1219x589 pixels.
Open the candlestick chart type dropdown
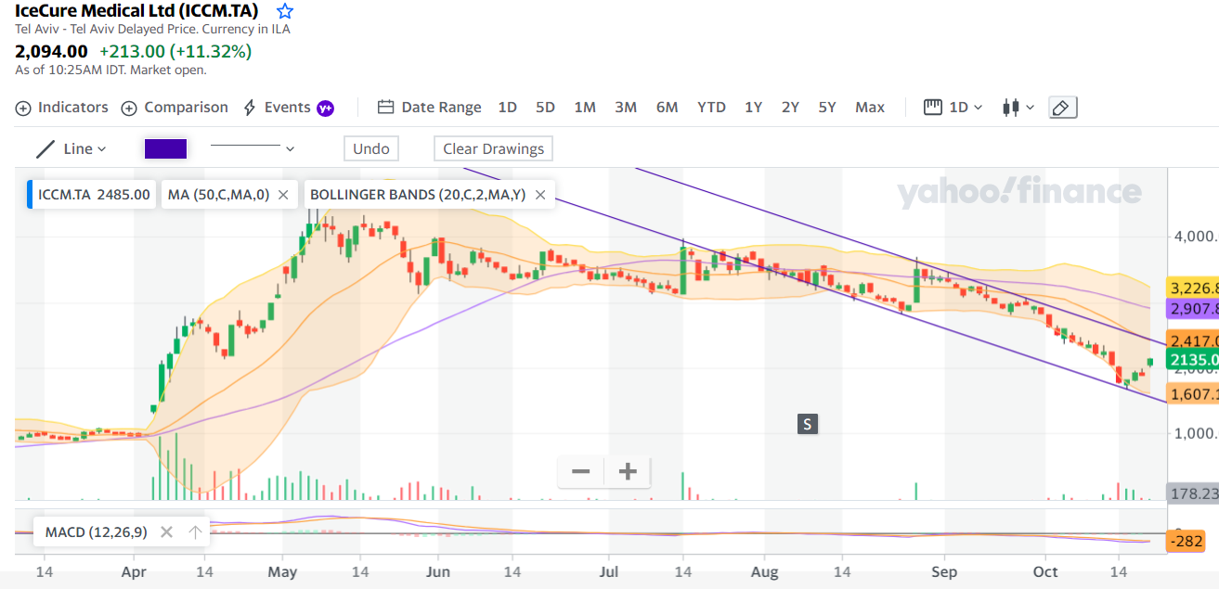[1018, 108]
